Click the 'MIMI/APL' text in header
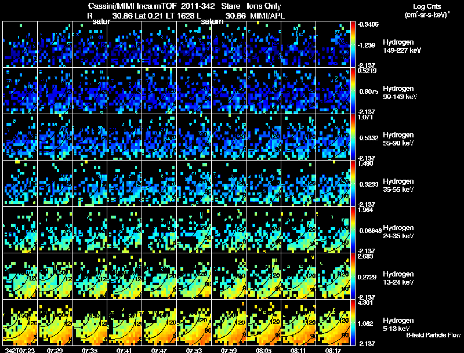464x353 pixels. coord(267,16)
